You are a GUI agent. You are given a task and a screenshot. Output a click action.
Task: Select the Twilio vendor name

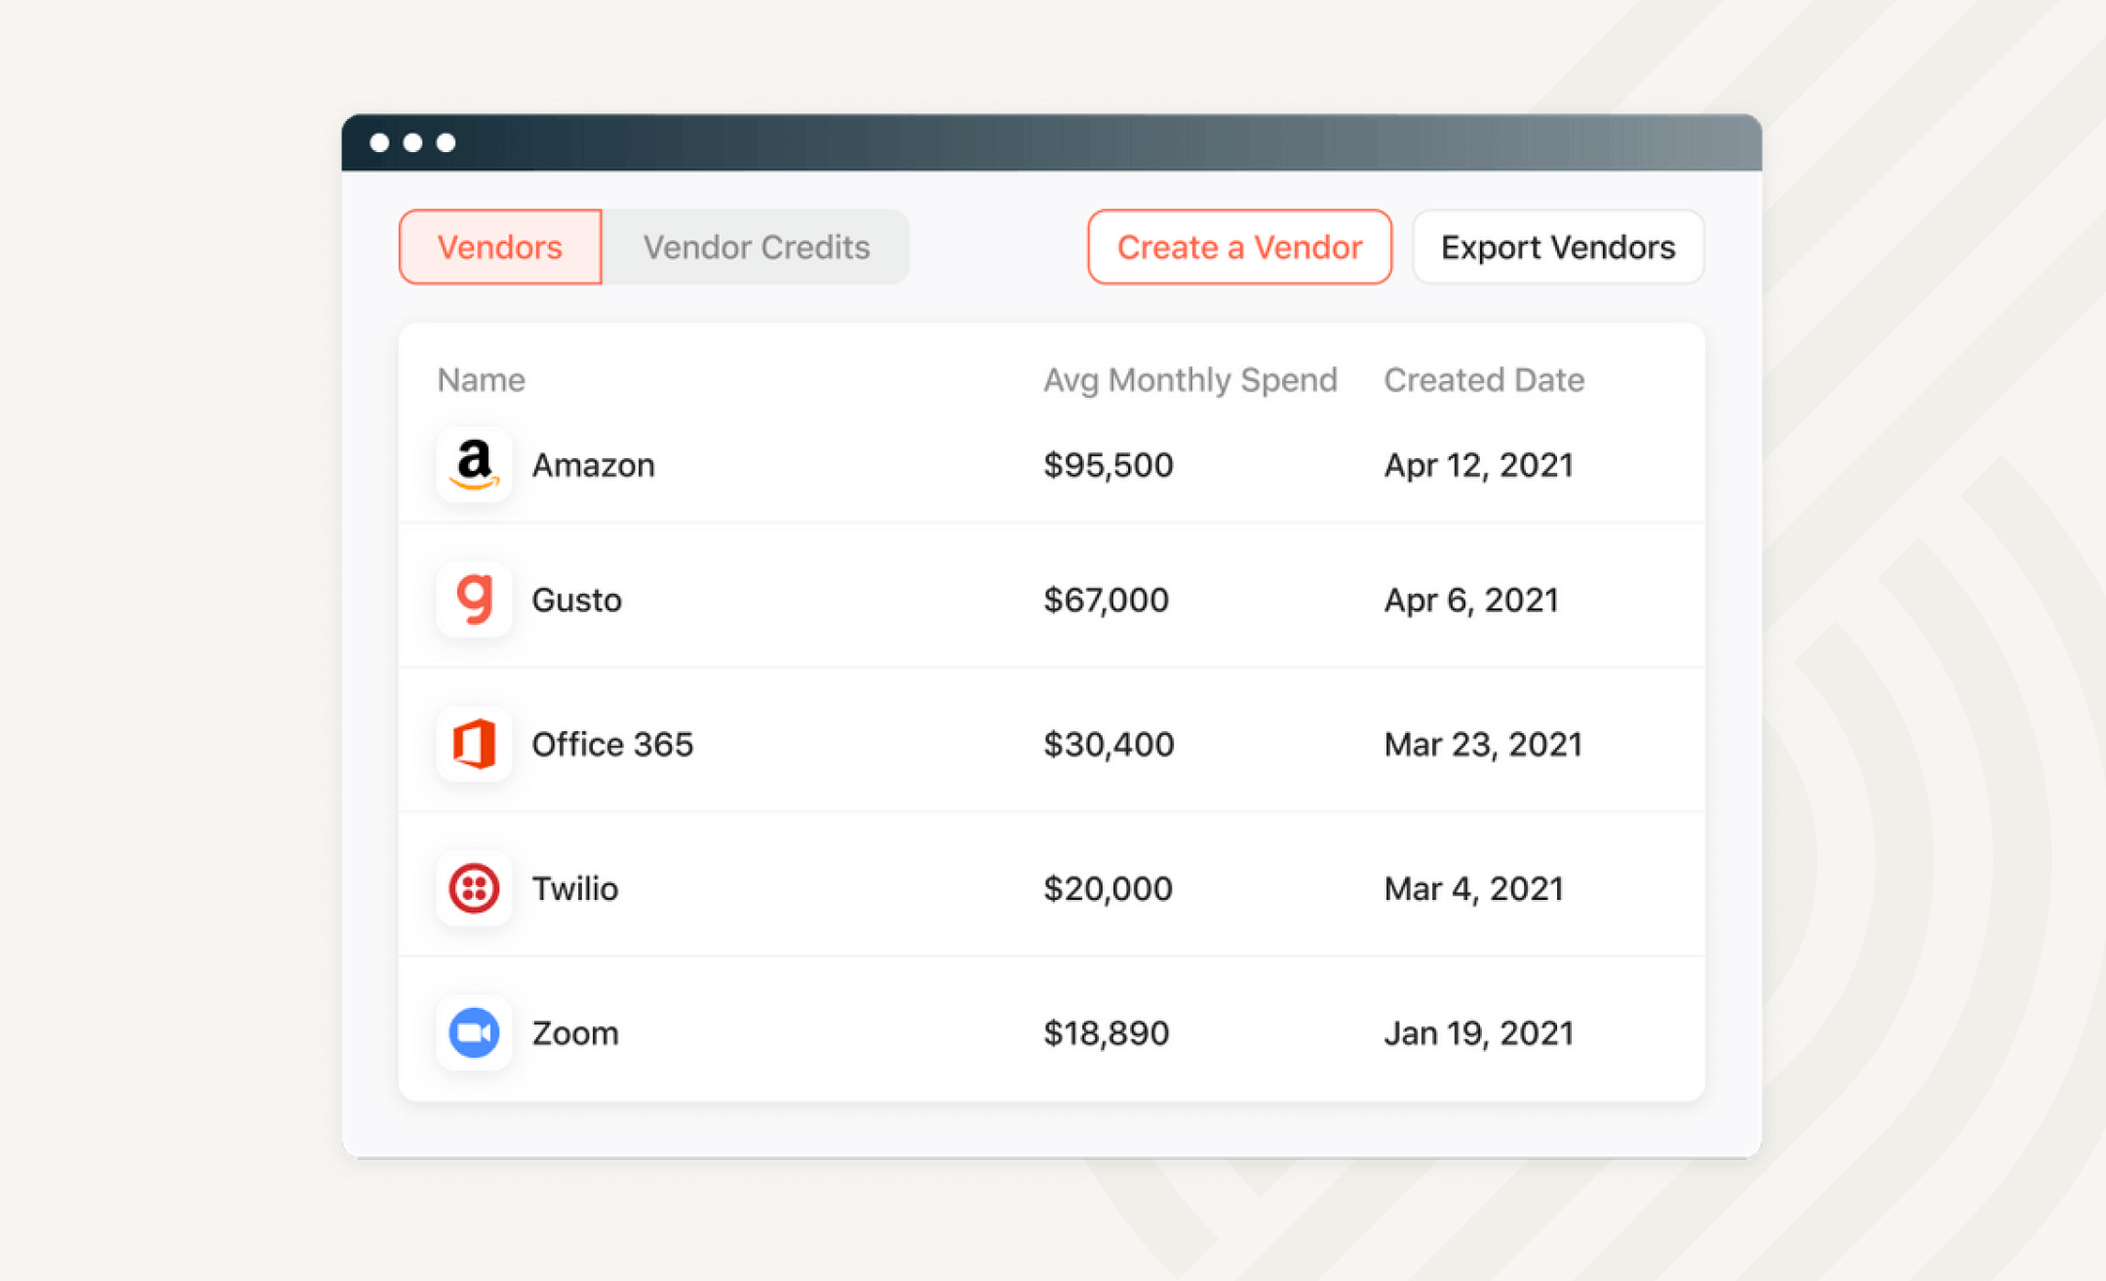(574, 888)
